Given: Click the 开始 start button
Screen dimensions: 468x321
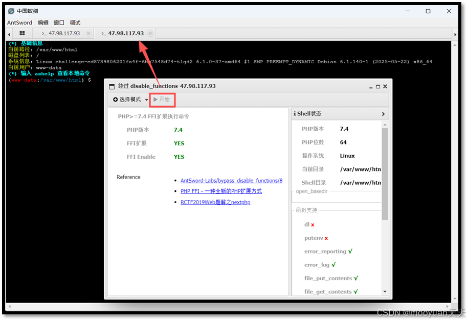Looking at the screenshot, I should pyautogui.click(x=162, y=99).
